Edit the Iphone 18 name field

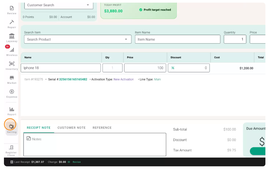(x=61, y=68)
